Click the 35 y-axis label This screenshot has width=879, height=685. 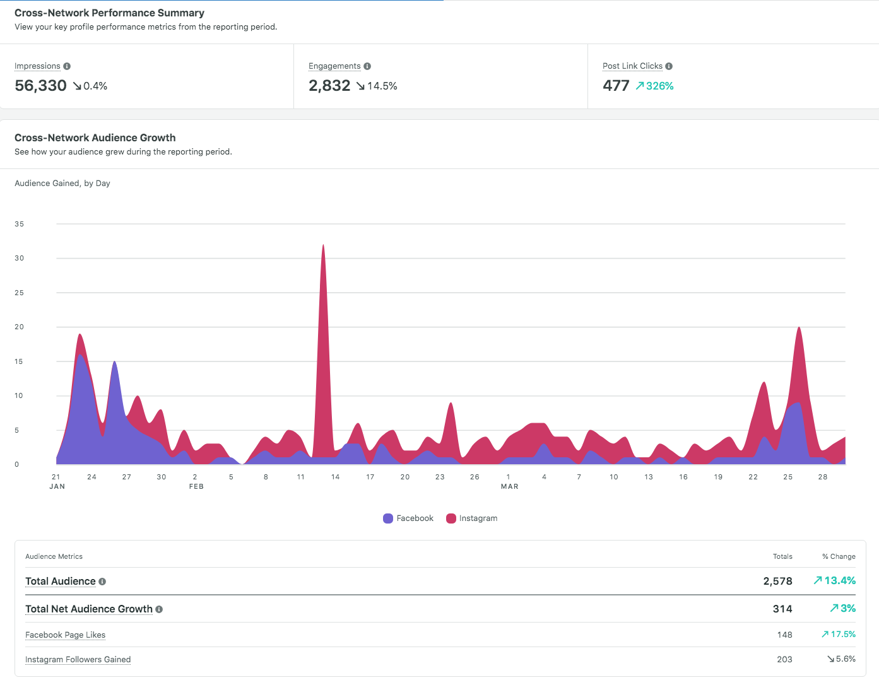[x=20, y=225]
